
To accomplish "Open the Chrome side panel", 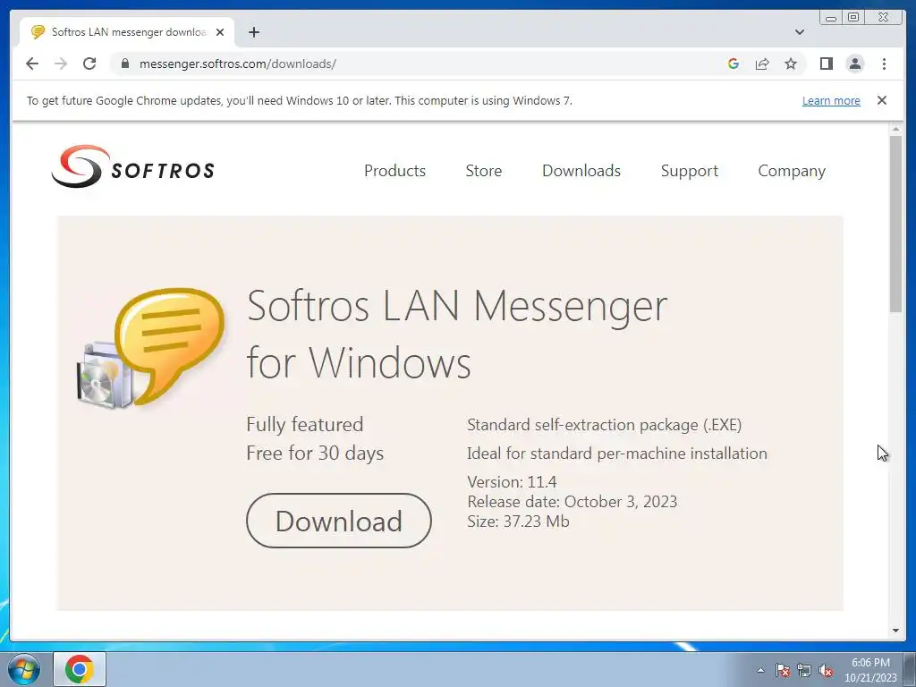I will tap(826, 64).
